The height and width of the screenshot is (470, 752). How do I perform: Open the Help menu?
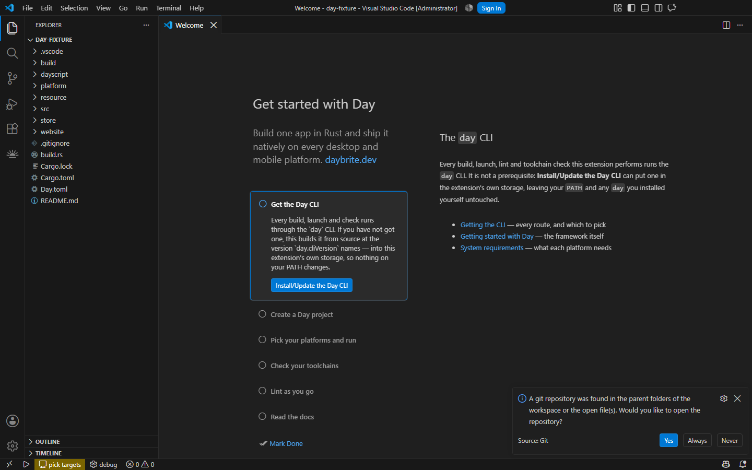pos(196,8)
